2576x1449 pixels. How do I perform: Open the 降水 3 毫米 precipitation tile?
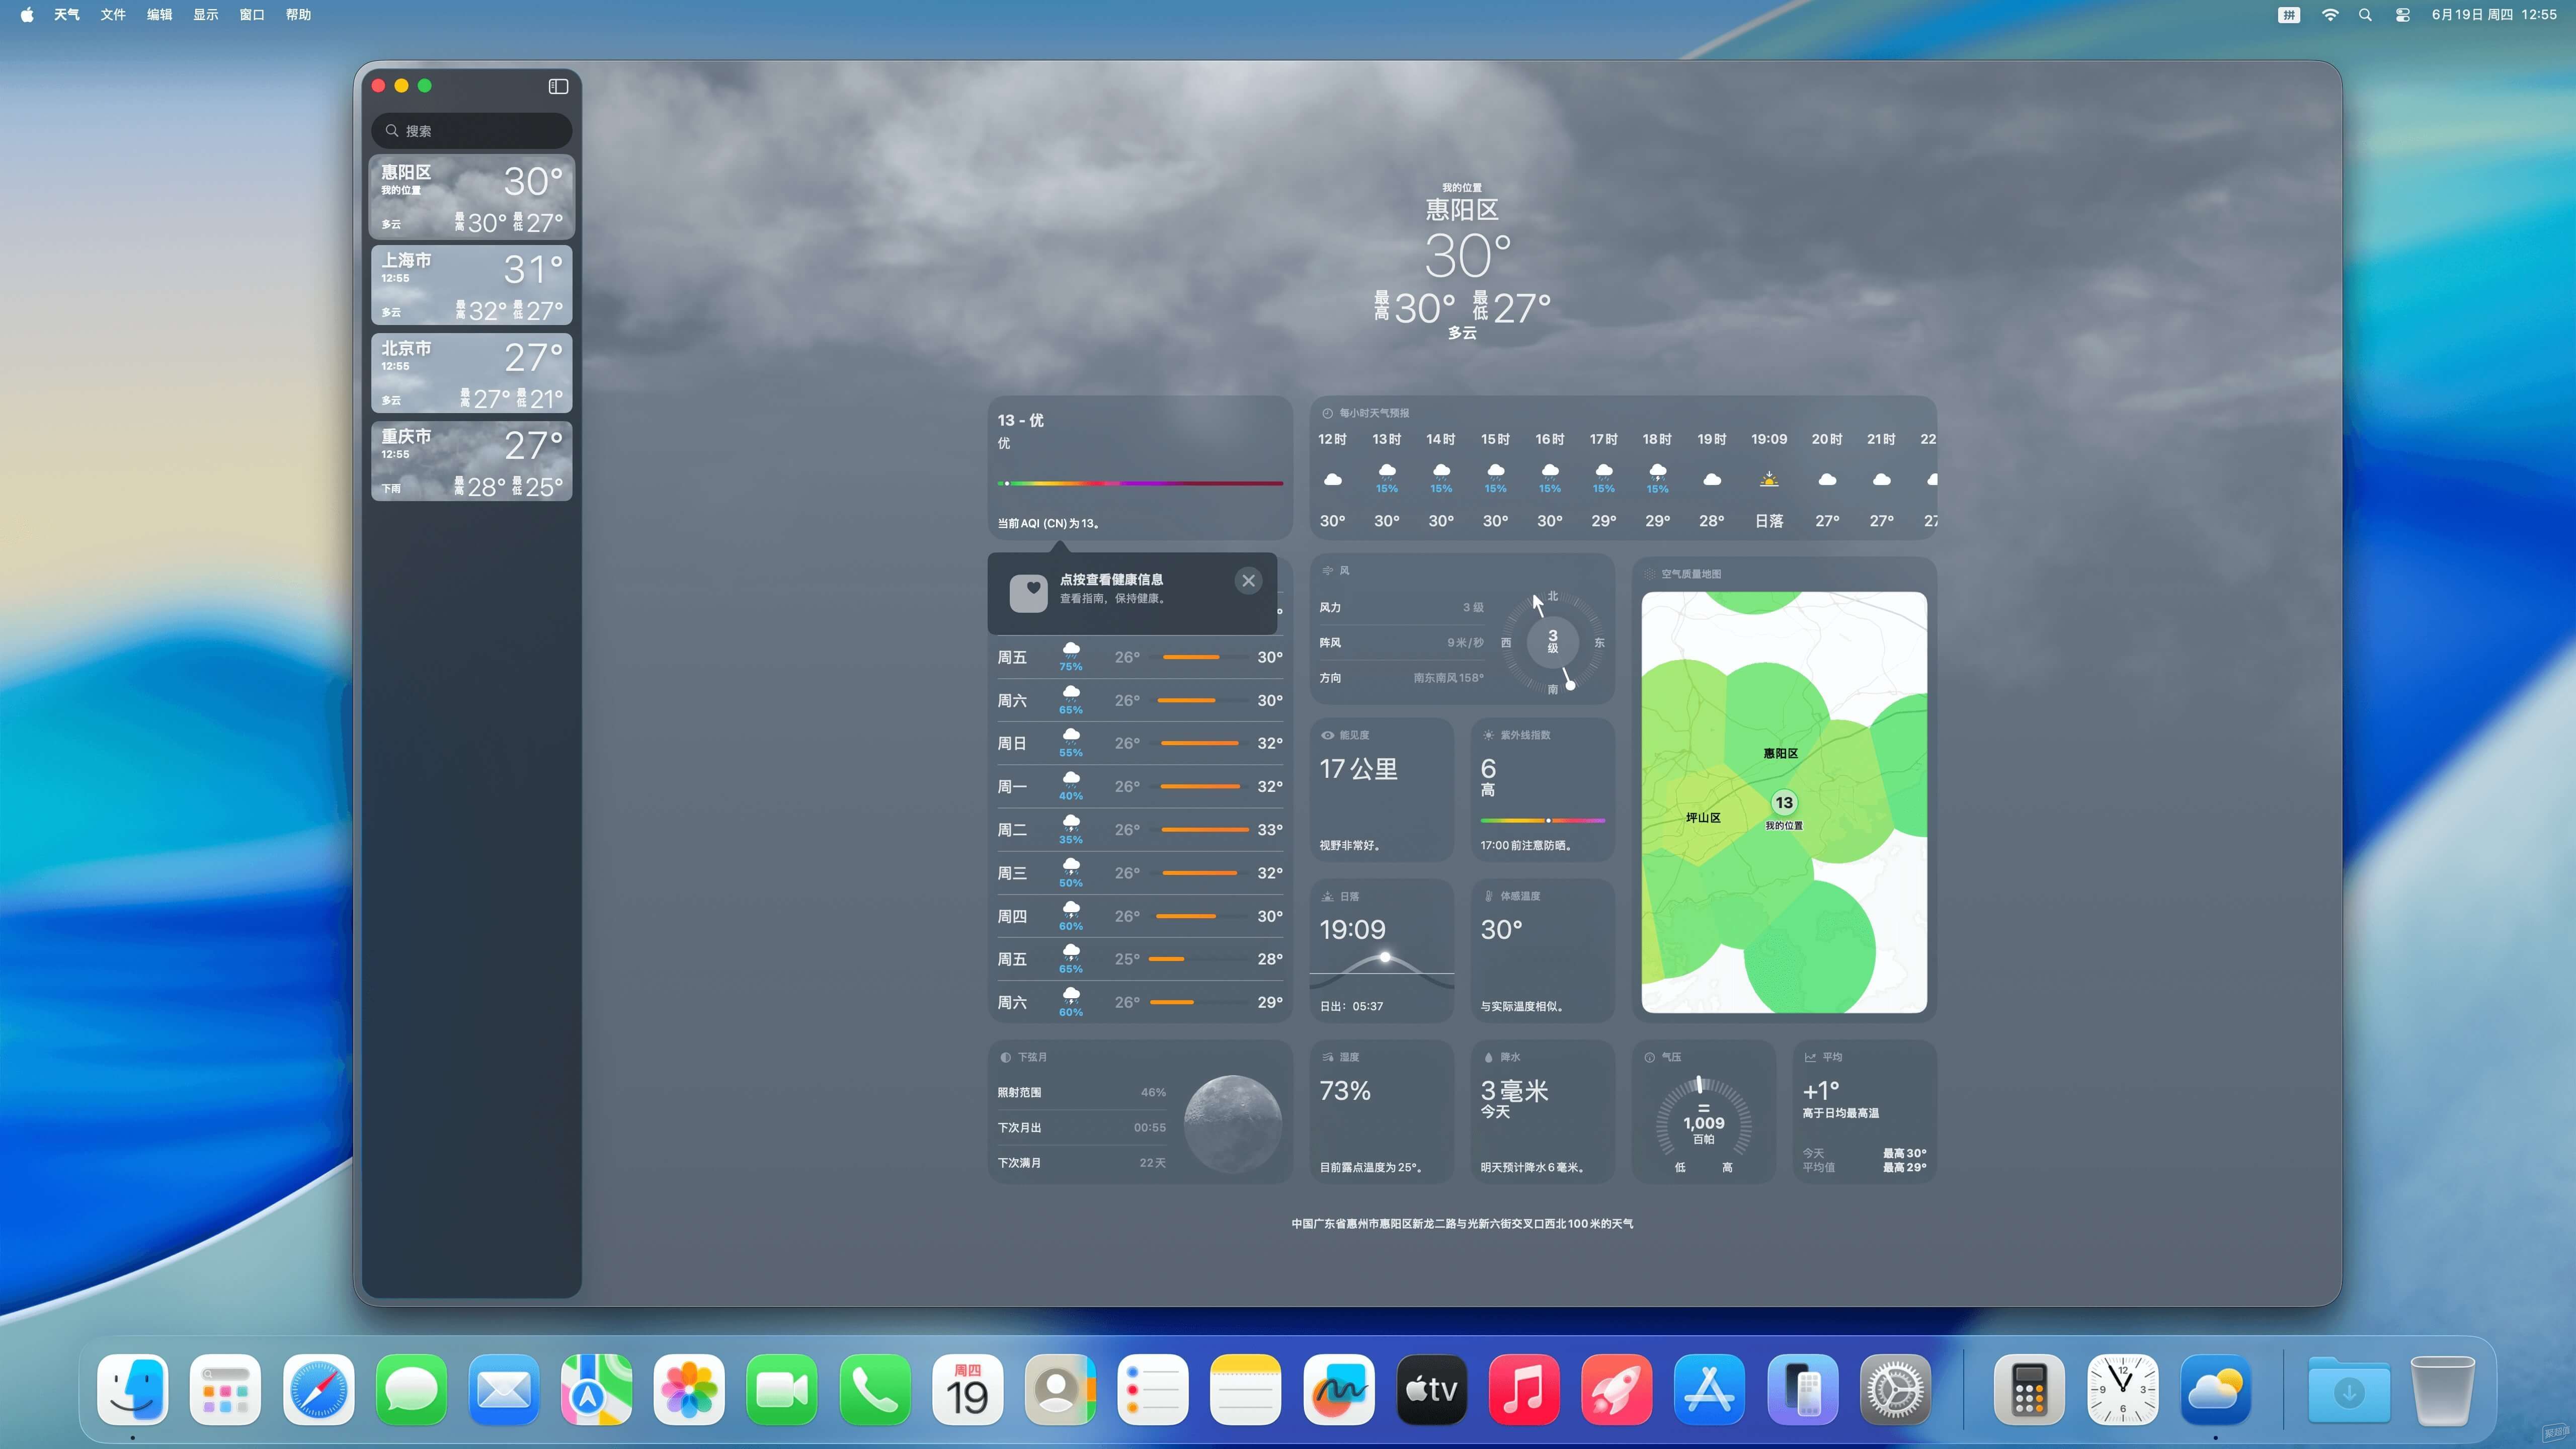coord(1542,1111)
